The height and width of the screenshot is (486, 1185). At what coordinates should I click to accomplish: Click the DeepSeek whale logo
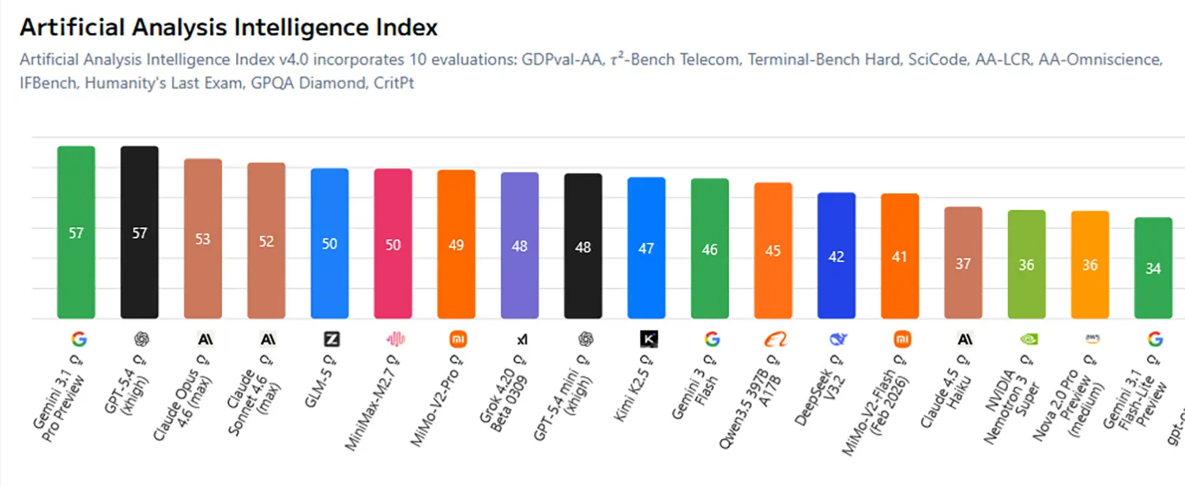point(838,339)
